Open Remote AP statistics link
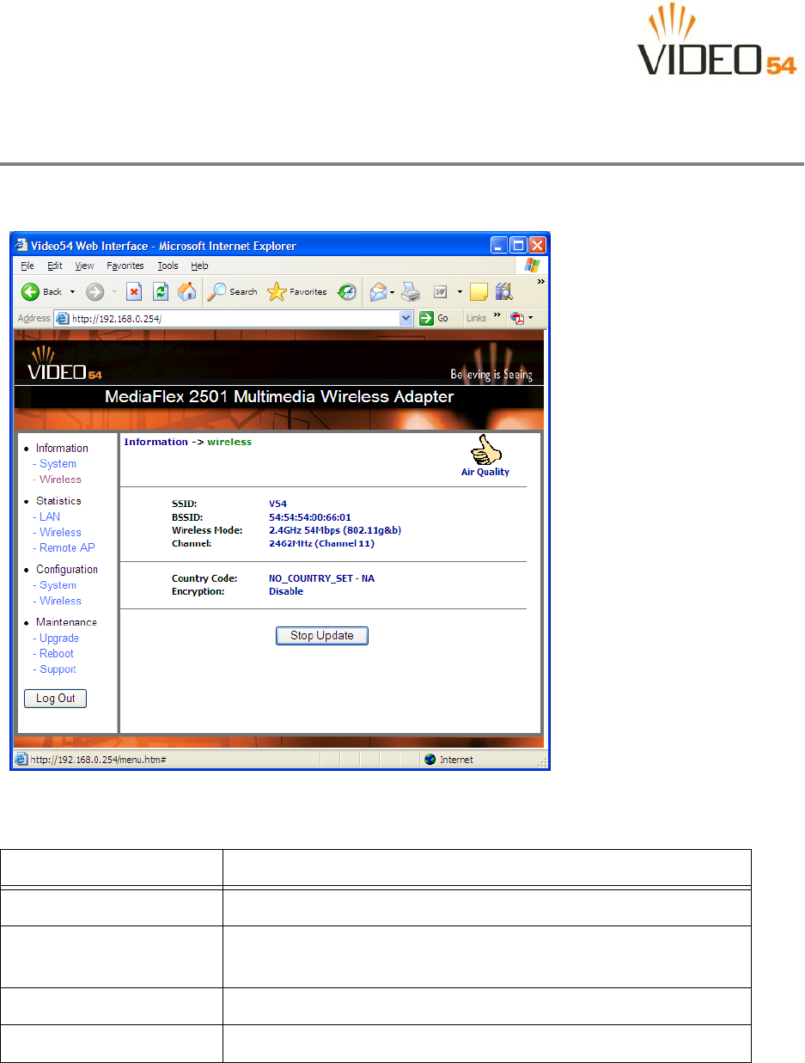The width and height of the screenshot is (805, 1063). click(67, 548)
